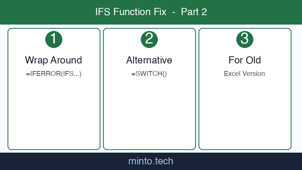Click the "Part 2" label in header

coord(194,12)
